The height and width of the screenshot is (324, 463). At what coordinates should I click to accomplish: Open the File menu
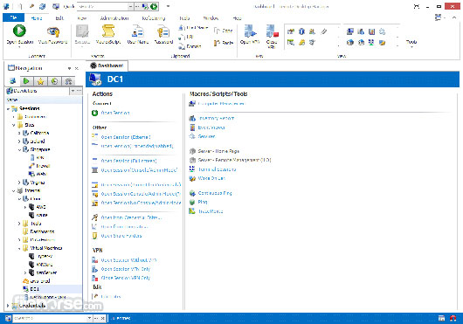[x=13, y=18]
